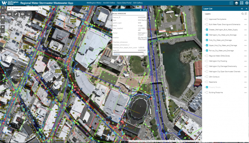Expand the Property Parcels layer
Image resolution: width=249 pixels, height=143 pixels.
205,87
